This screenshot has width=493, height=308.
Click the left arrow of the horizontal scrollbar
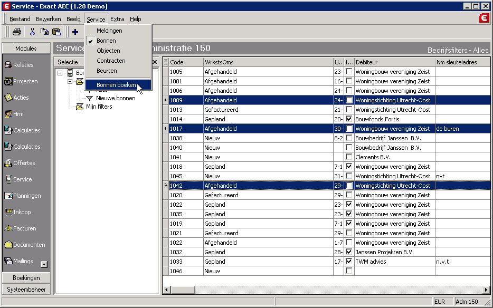[167, 290]
